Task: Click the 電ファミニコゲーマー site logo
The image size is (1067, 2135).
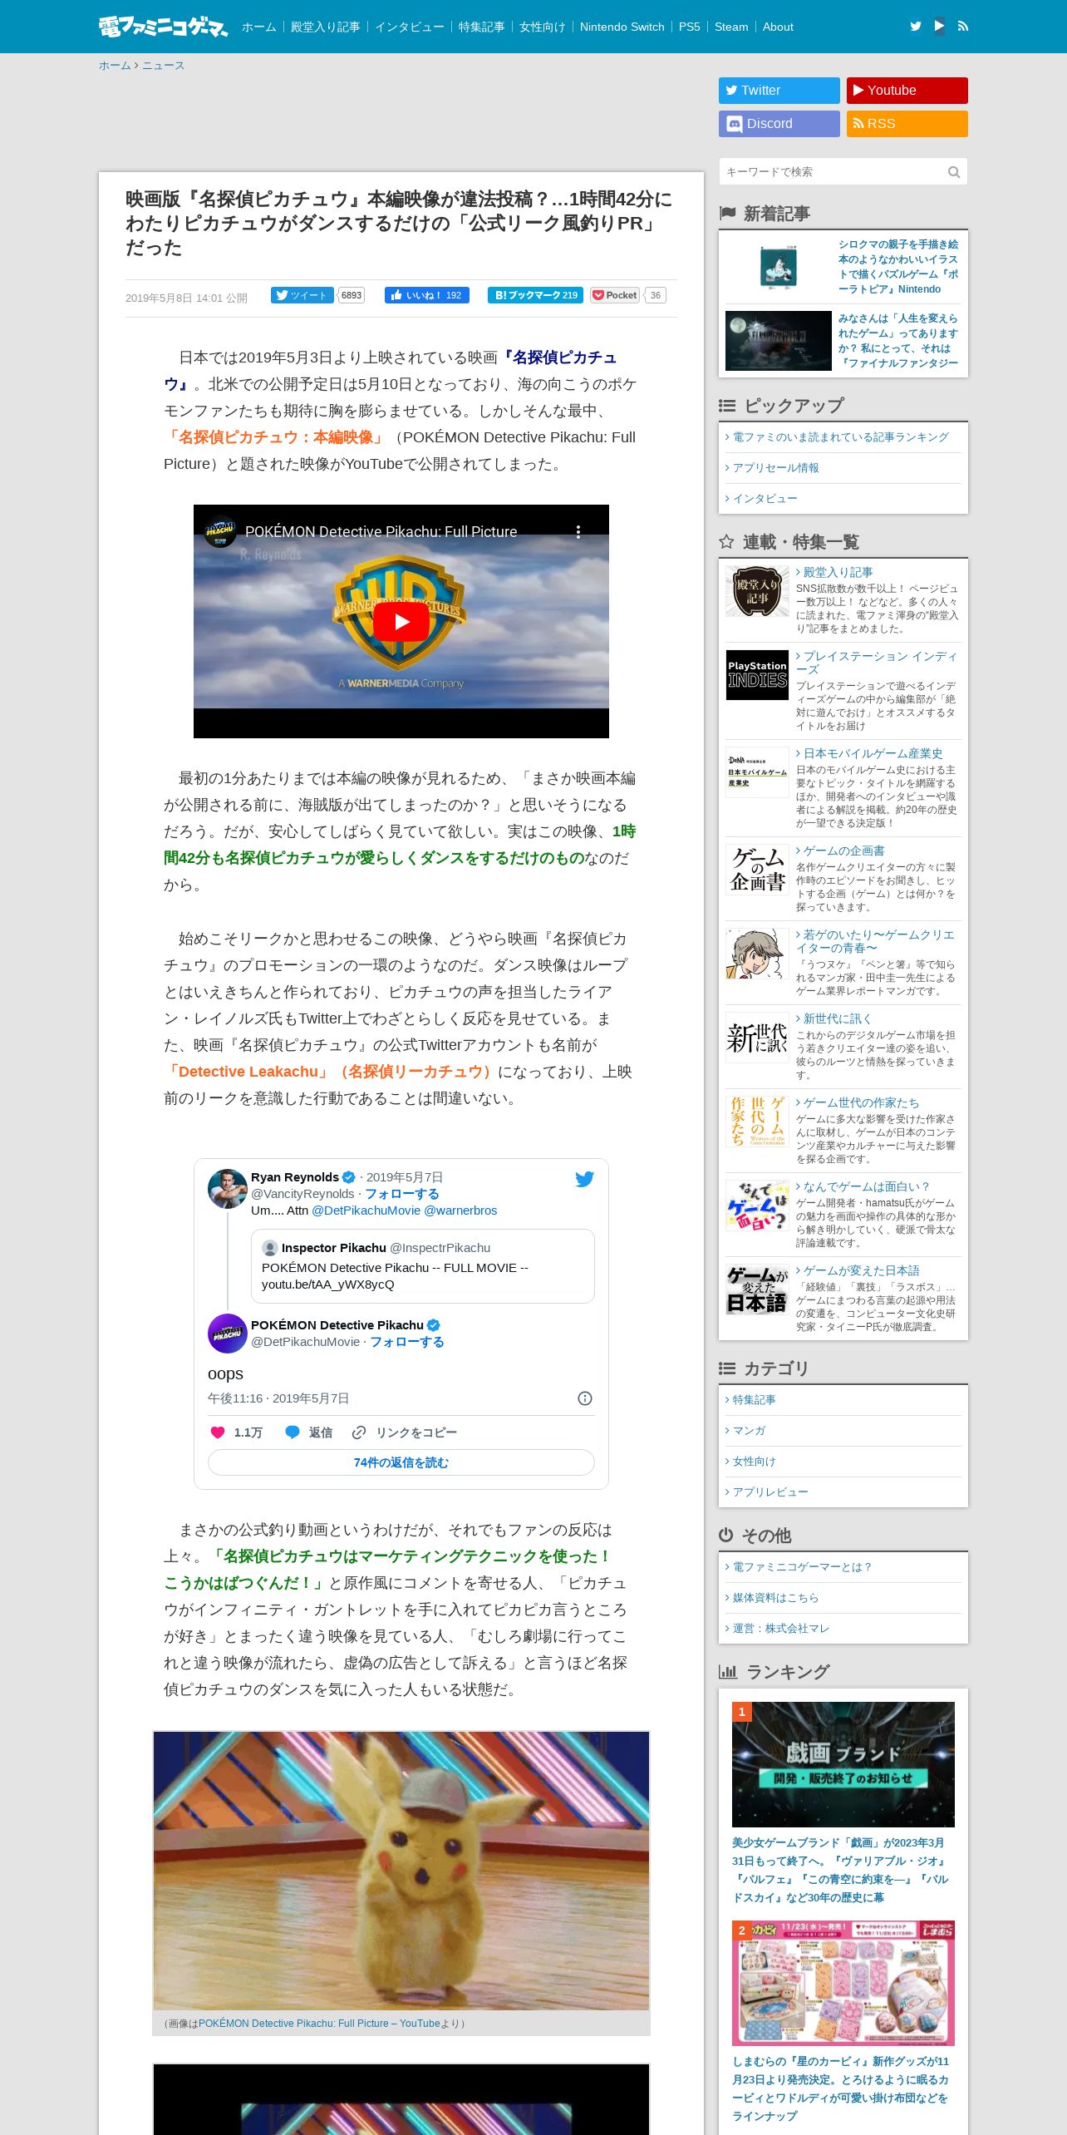Action: pyautogui.click(x=164, y=27)
